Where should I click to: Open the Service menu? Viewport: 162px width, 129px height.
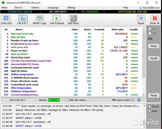[18, 8]
